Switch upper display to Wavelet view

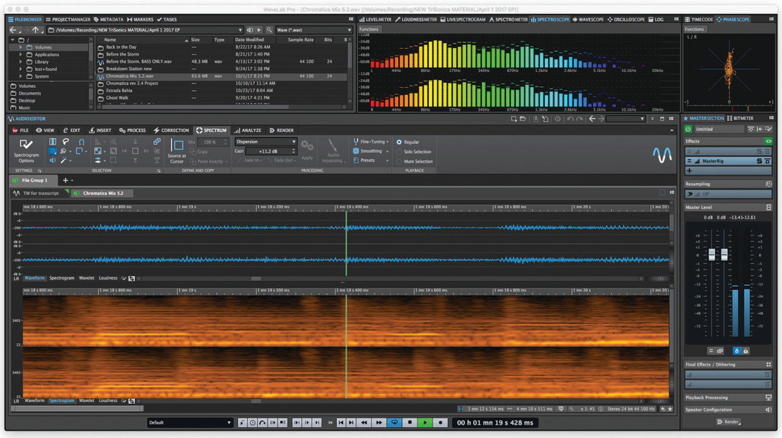point(87,278)
